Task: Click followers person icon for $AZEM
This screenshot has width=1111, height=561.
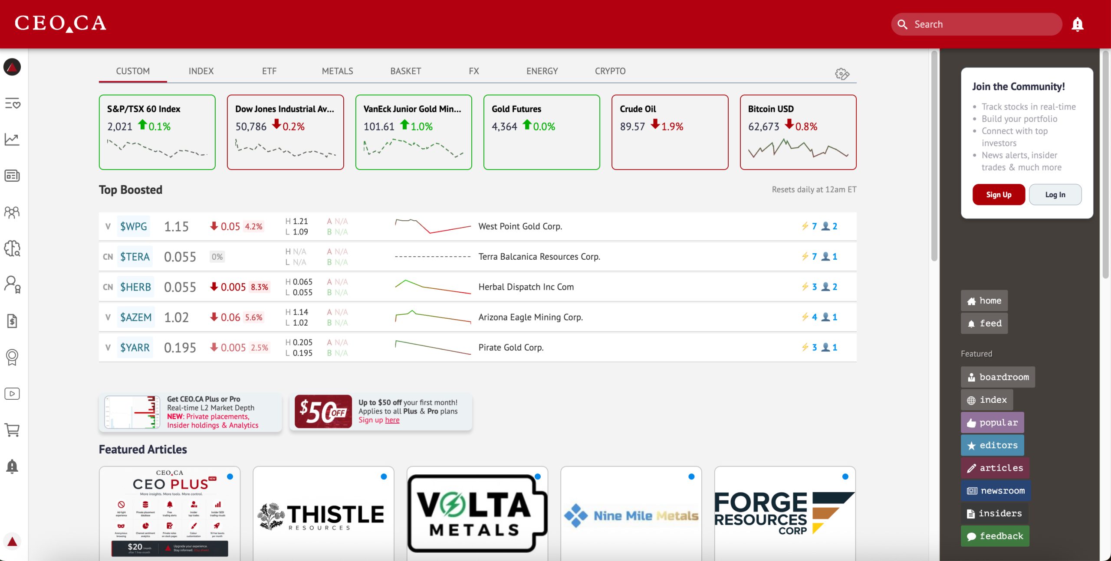Action: pyautogui.click(x=826, y=317)
